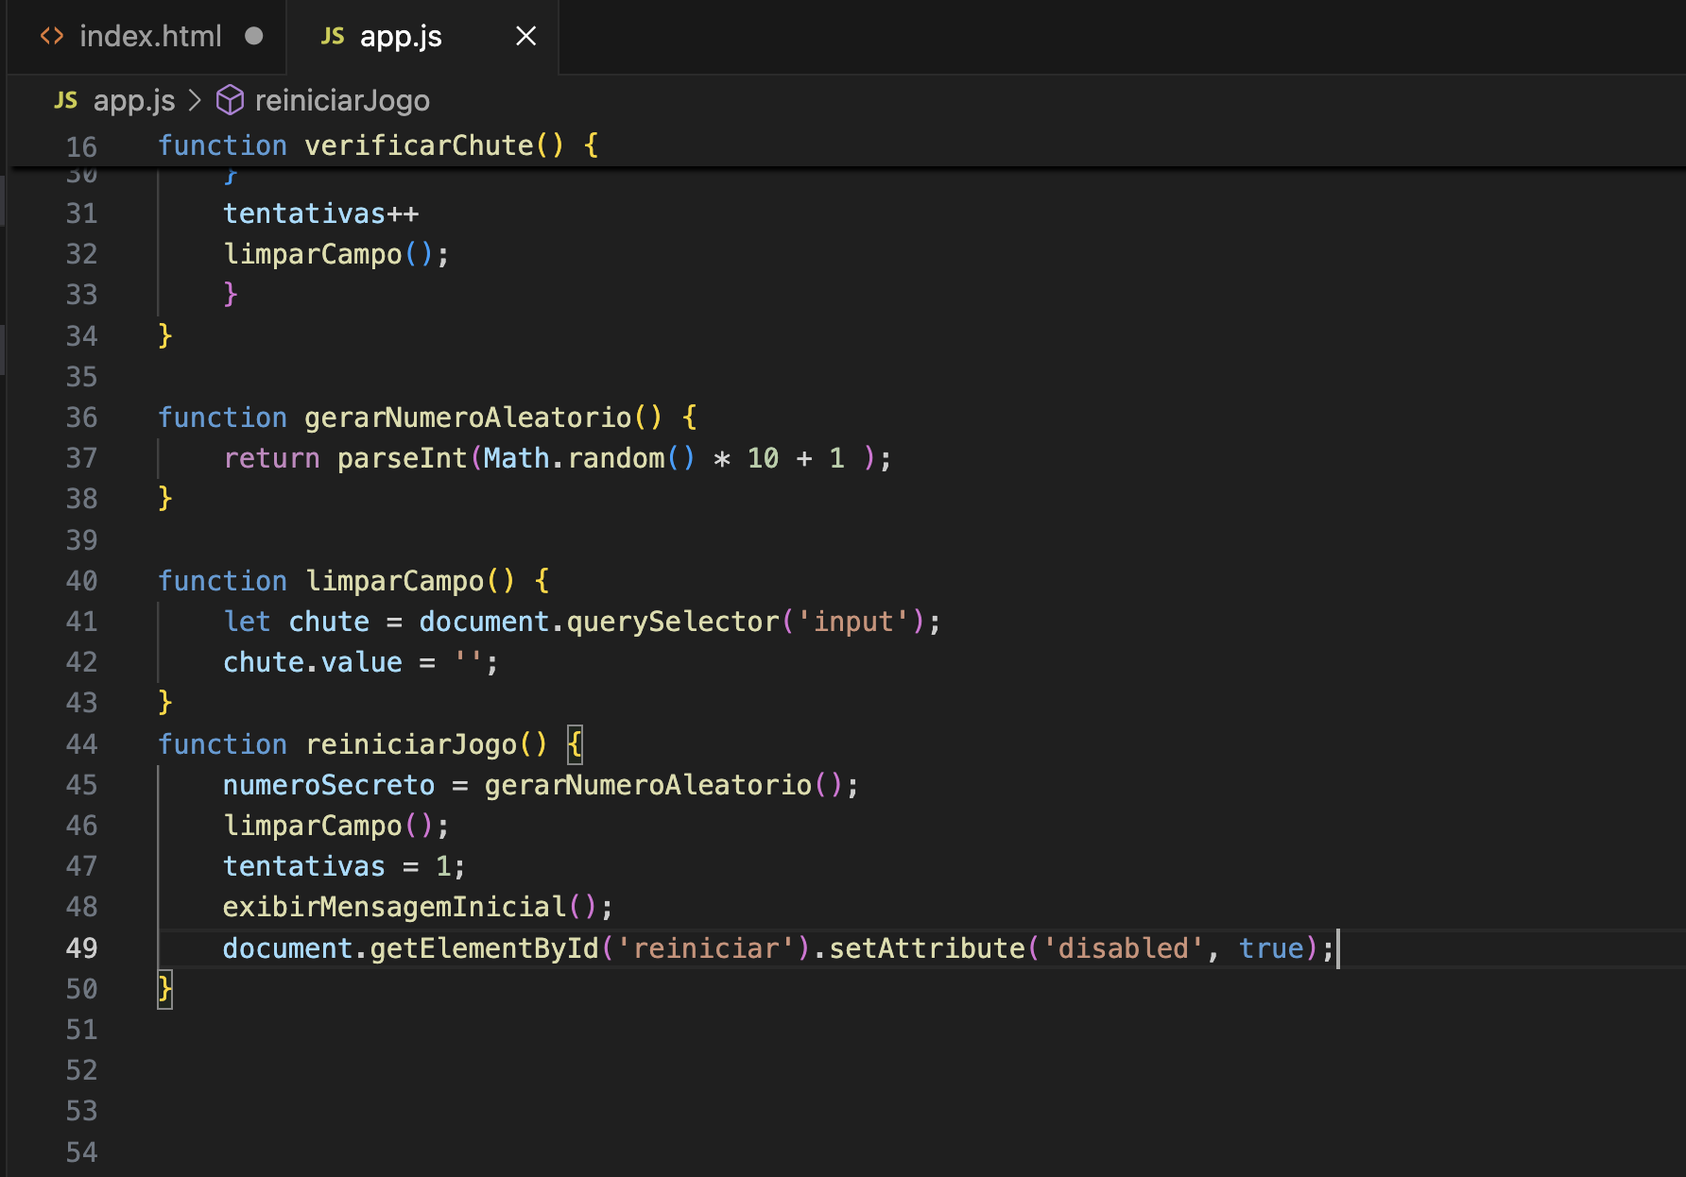Click 'reiniciarJogo' function name on line 44
This screenshot has width=1686, height=1177.
[412, 744]
